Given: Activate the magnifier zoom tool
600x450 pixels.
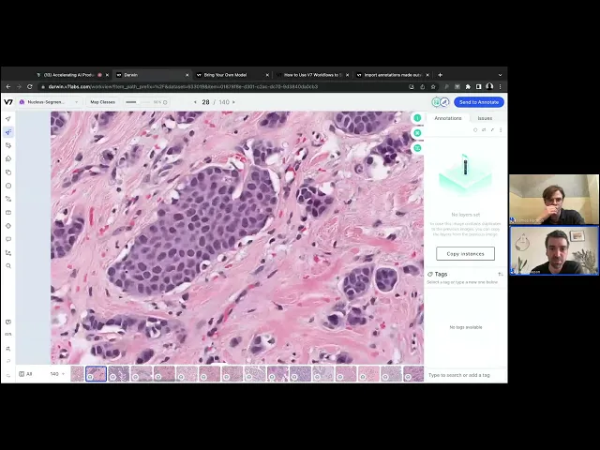Looking at the screenshot, I should pyautogui.click(x=8, y=266).
